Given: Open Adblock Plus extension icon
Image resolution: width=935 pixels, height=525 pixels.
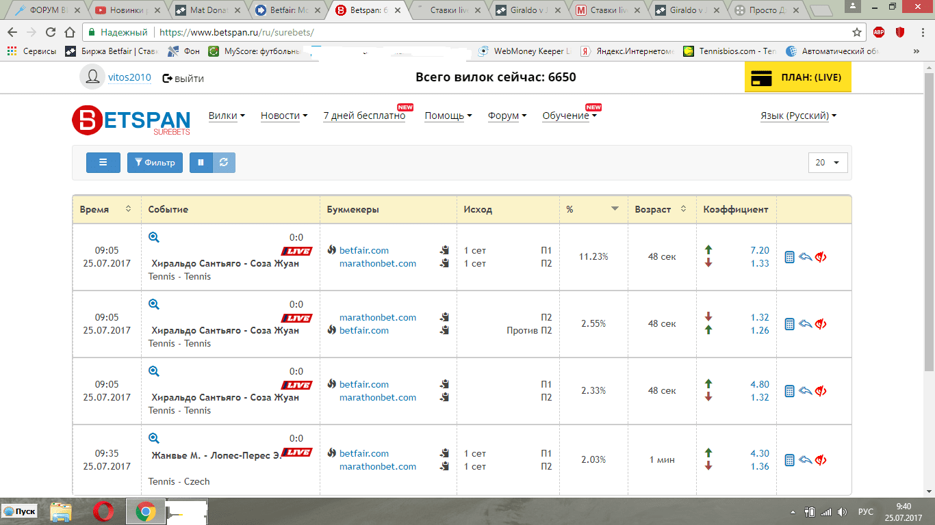Looking at the screenshot, I should [x=878, y=32].
